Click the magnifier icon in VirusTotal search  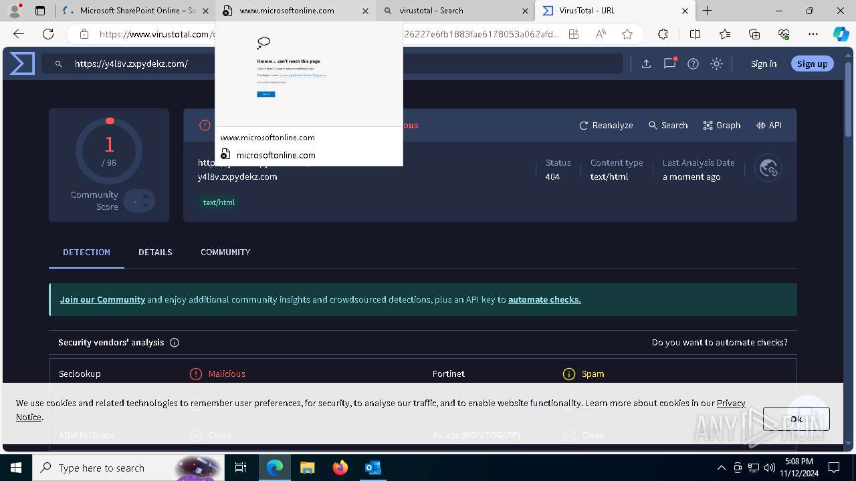[x=59, y=63]
